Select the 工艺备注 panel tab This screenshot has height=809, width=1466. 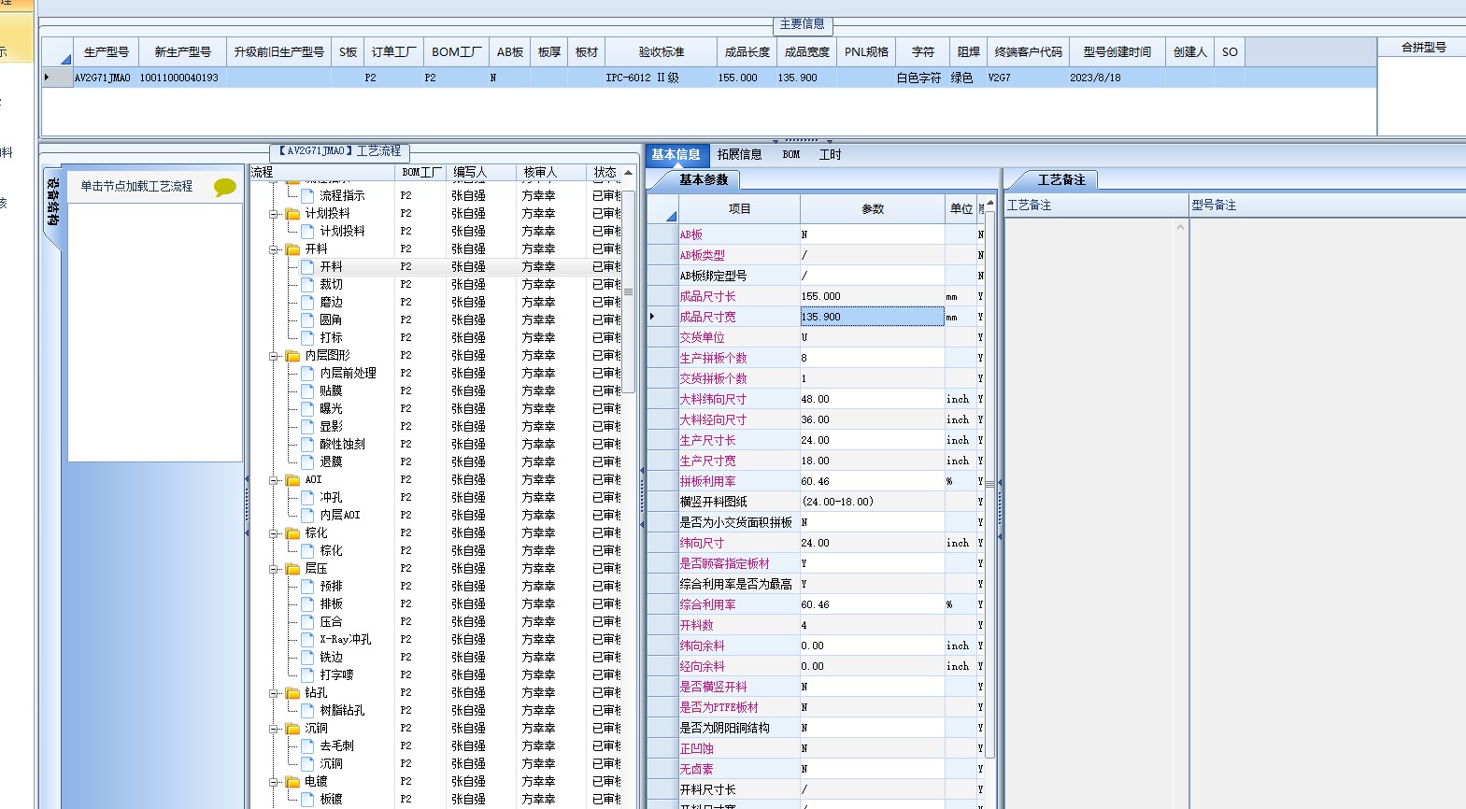coord(1061,179)
